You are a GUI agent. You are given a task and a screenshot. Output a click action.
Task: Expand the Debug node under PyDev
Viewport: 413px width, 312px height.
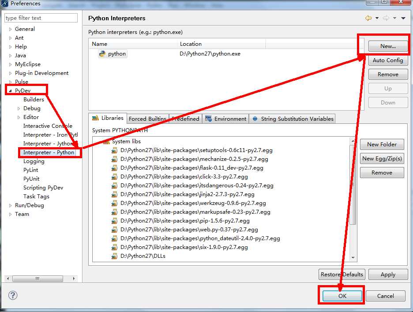[x=19, y=108]
